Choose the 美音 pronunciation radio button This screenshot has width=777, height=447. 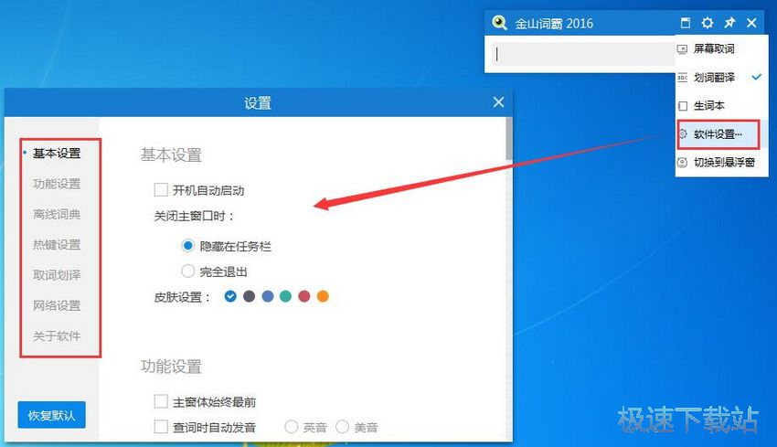343,427
